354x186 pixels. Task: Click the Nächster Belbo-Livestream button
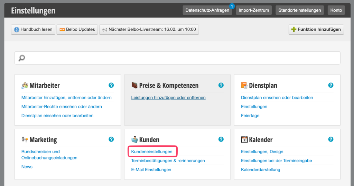click(x=149, y=30)
